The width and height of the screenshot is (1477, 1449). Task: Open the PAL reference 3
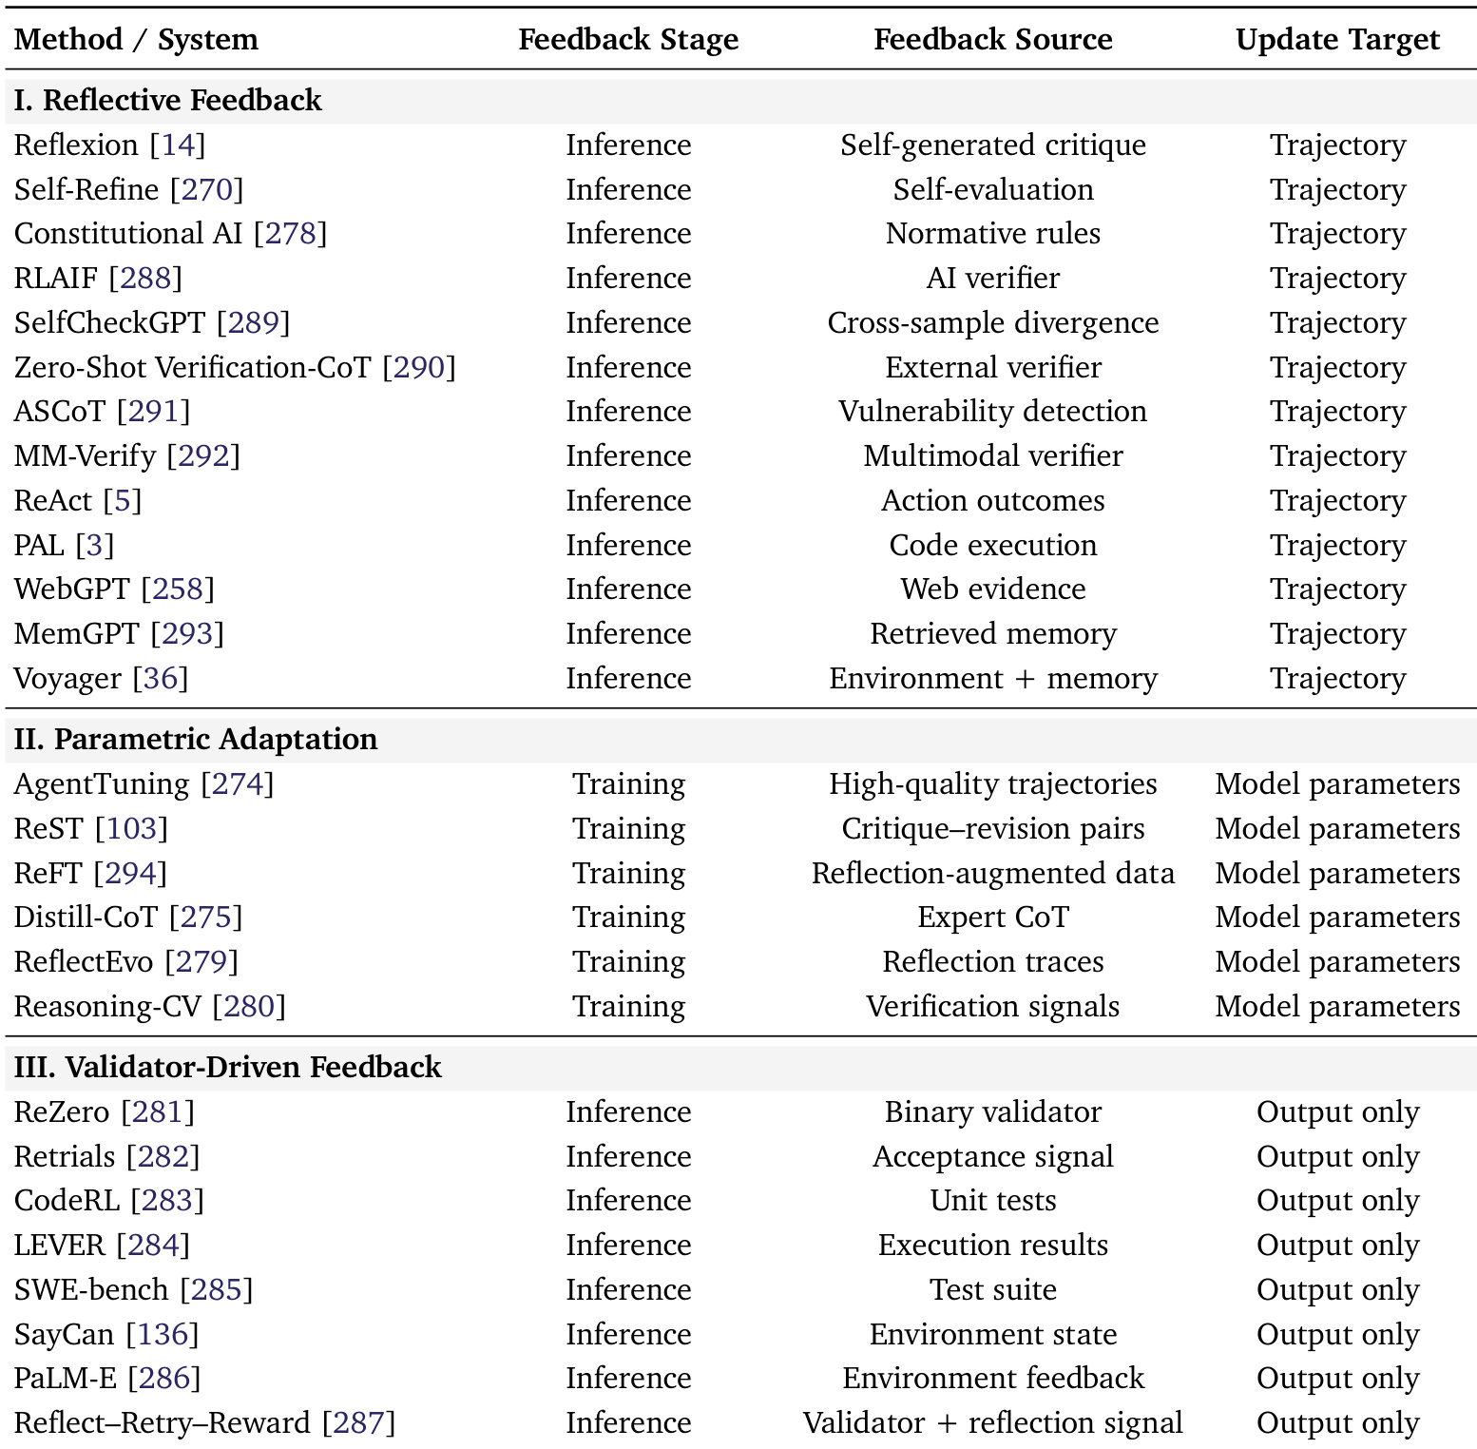[95, 546]
